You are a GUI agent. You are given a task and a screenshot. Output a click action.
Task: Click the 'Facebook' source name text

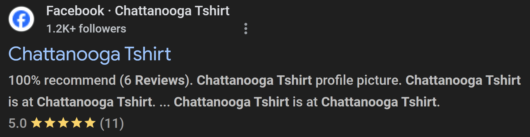[75, 11]
